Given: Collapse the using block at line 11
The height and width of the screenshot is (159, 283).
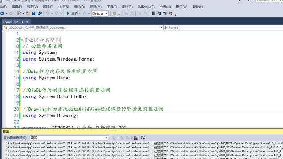Looking at the screenshot, I should (22, 53).
